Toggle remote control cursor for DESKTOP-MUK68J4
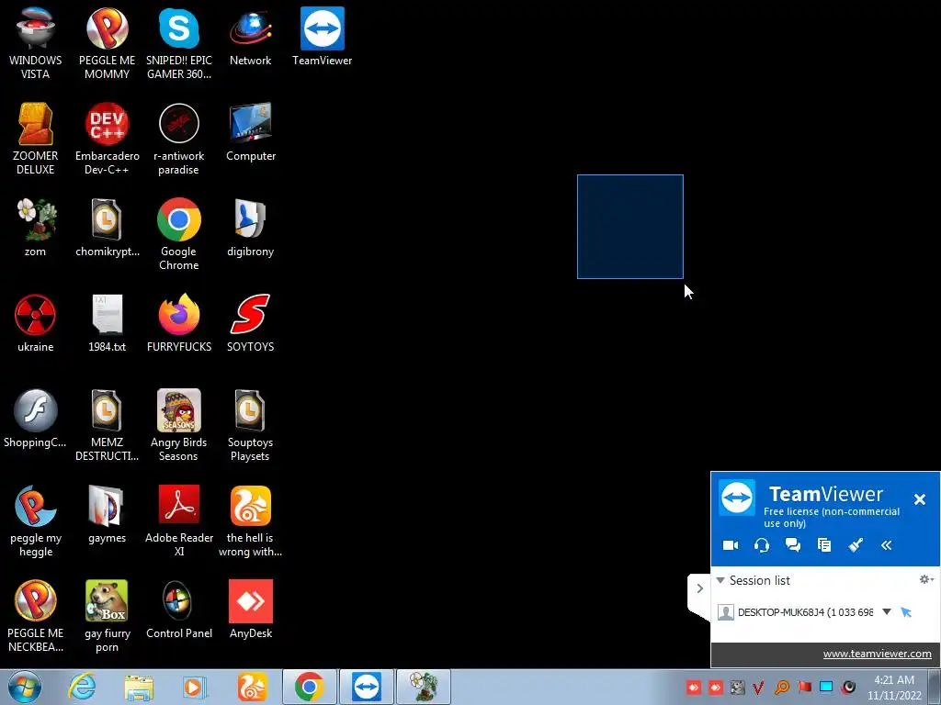Image resolution: width=941 pixels, height=705 pixels. click(906, 612)
